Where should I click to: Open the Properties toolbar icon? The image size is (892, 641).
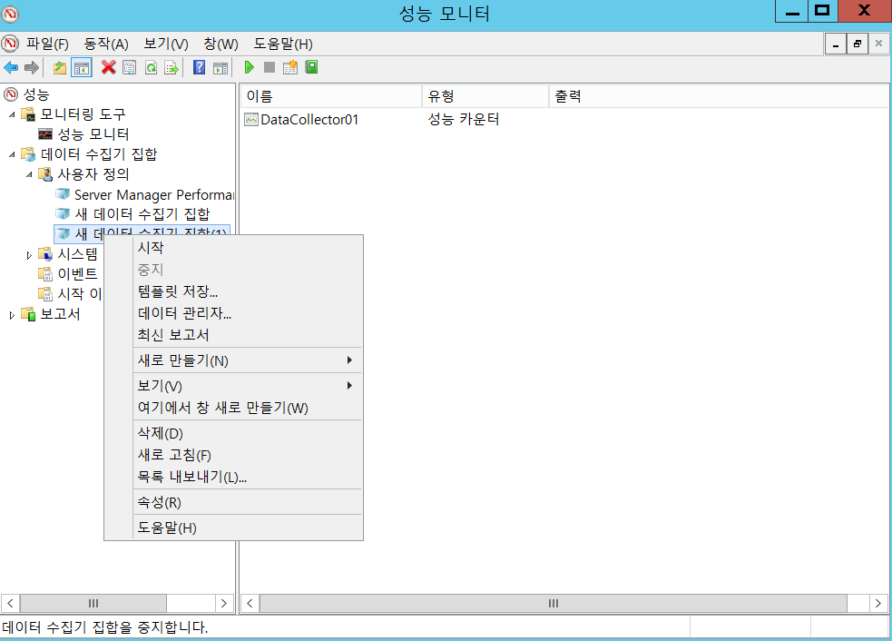130,68
